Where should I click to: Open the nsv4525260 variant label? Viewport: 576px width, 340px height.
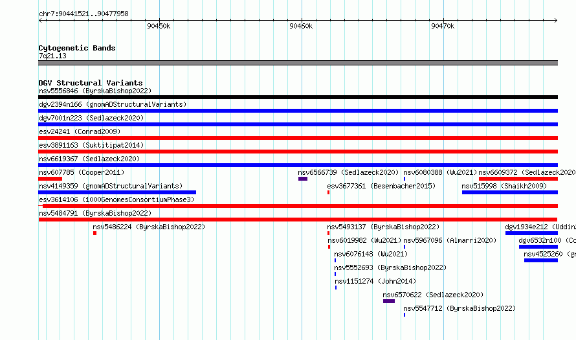pos(550,254)
